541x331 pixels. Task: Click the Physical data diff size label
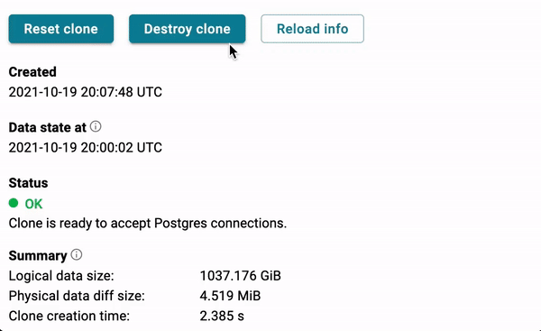click(77, 296)
